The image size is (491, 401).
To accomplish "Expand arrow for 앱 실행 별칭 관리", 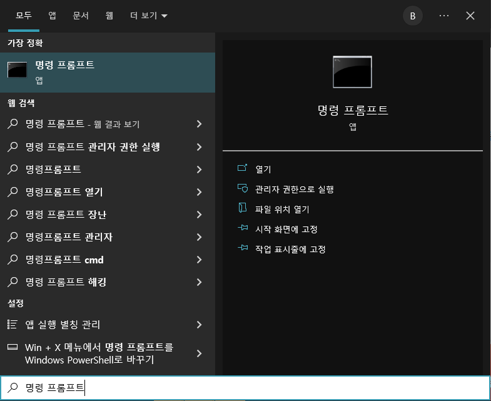I will [199, 325].
